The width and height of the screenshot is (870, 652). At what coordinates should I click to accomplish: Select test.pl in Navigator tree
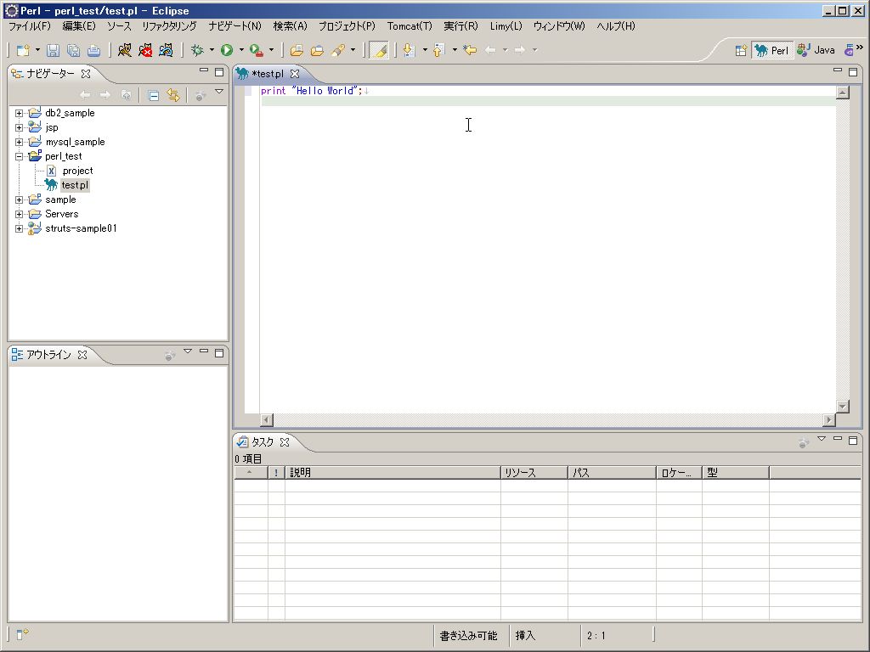pos(75,185)
